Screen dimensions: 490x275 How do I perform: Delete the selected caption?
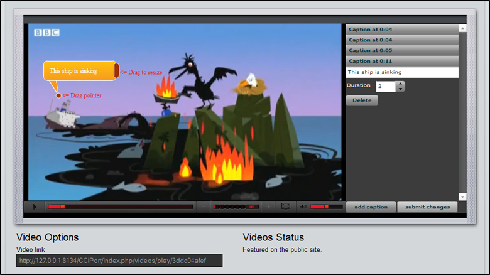point(362,100)
